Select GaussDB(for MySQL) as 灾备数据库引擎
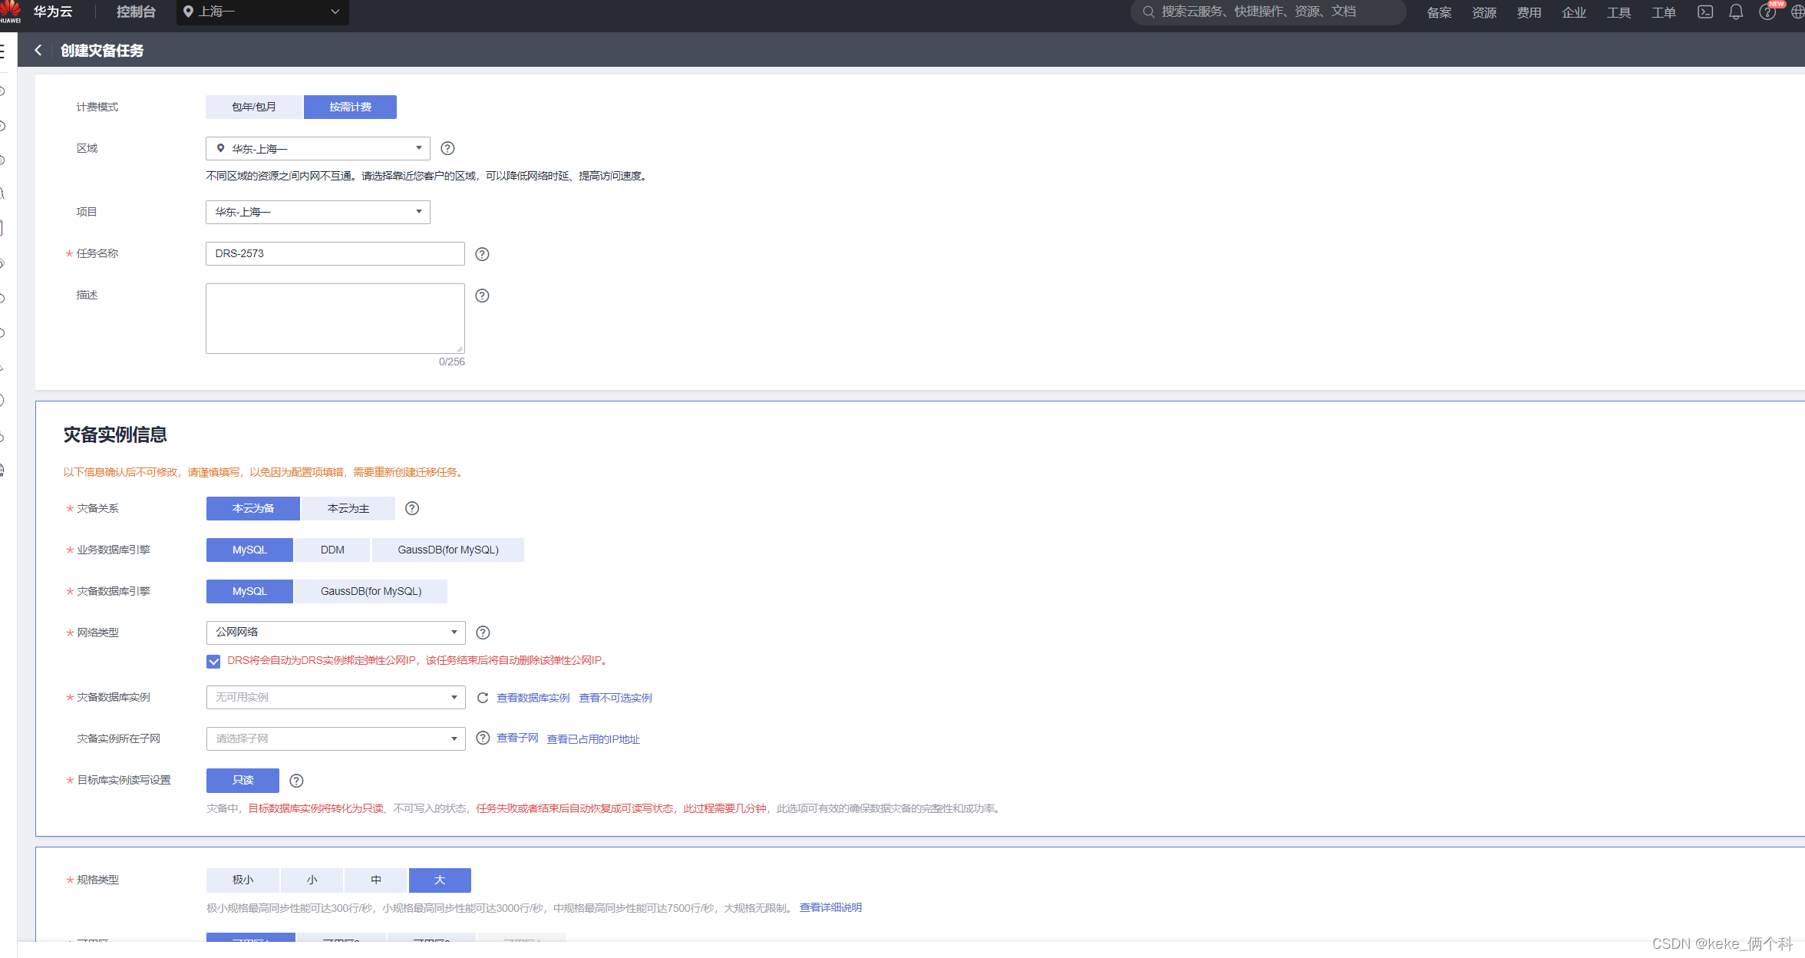The image size is (1805, 958). 370,590
